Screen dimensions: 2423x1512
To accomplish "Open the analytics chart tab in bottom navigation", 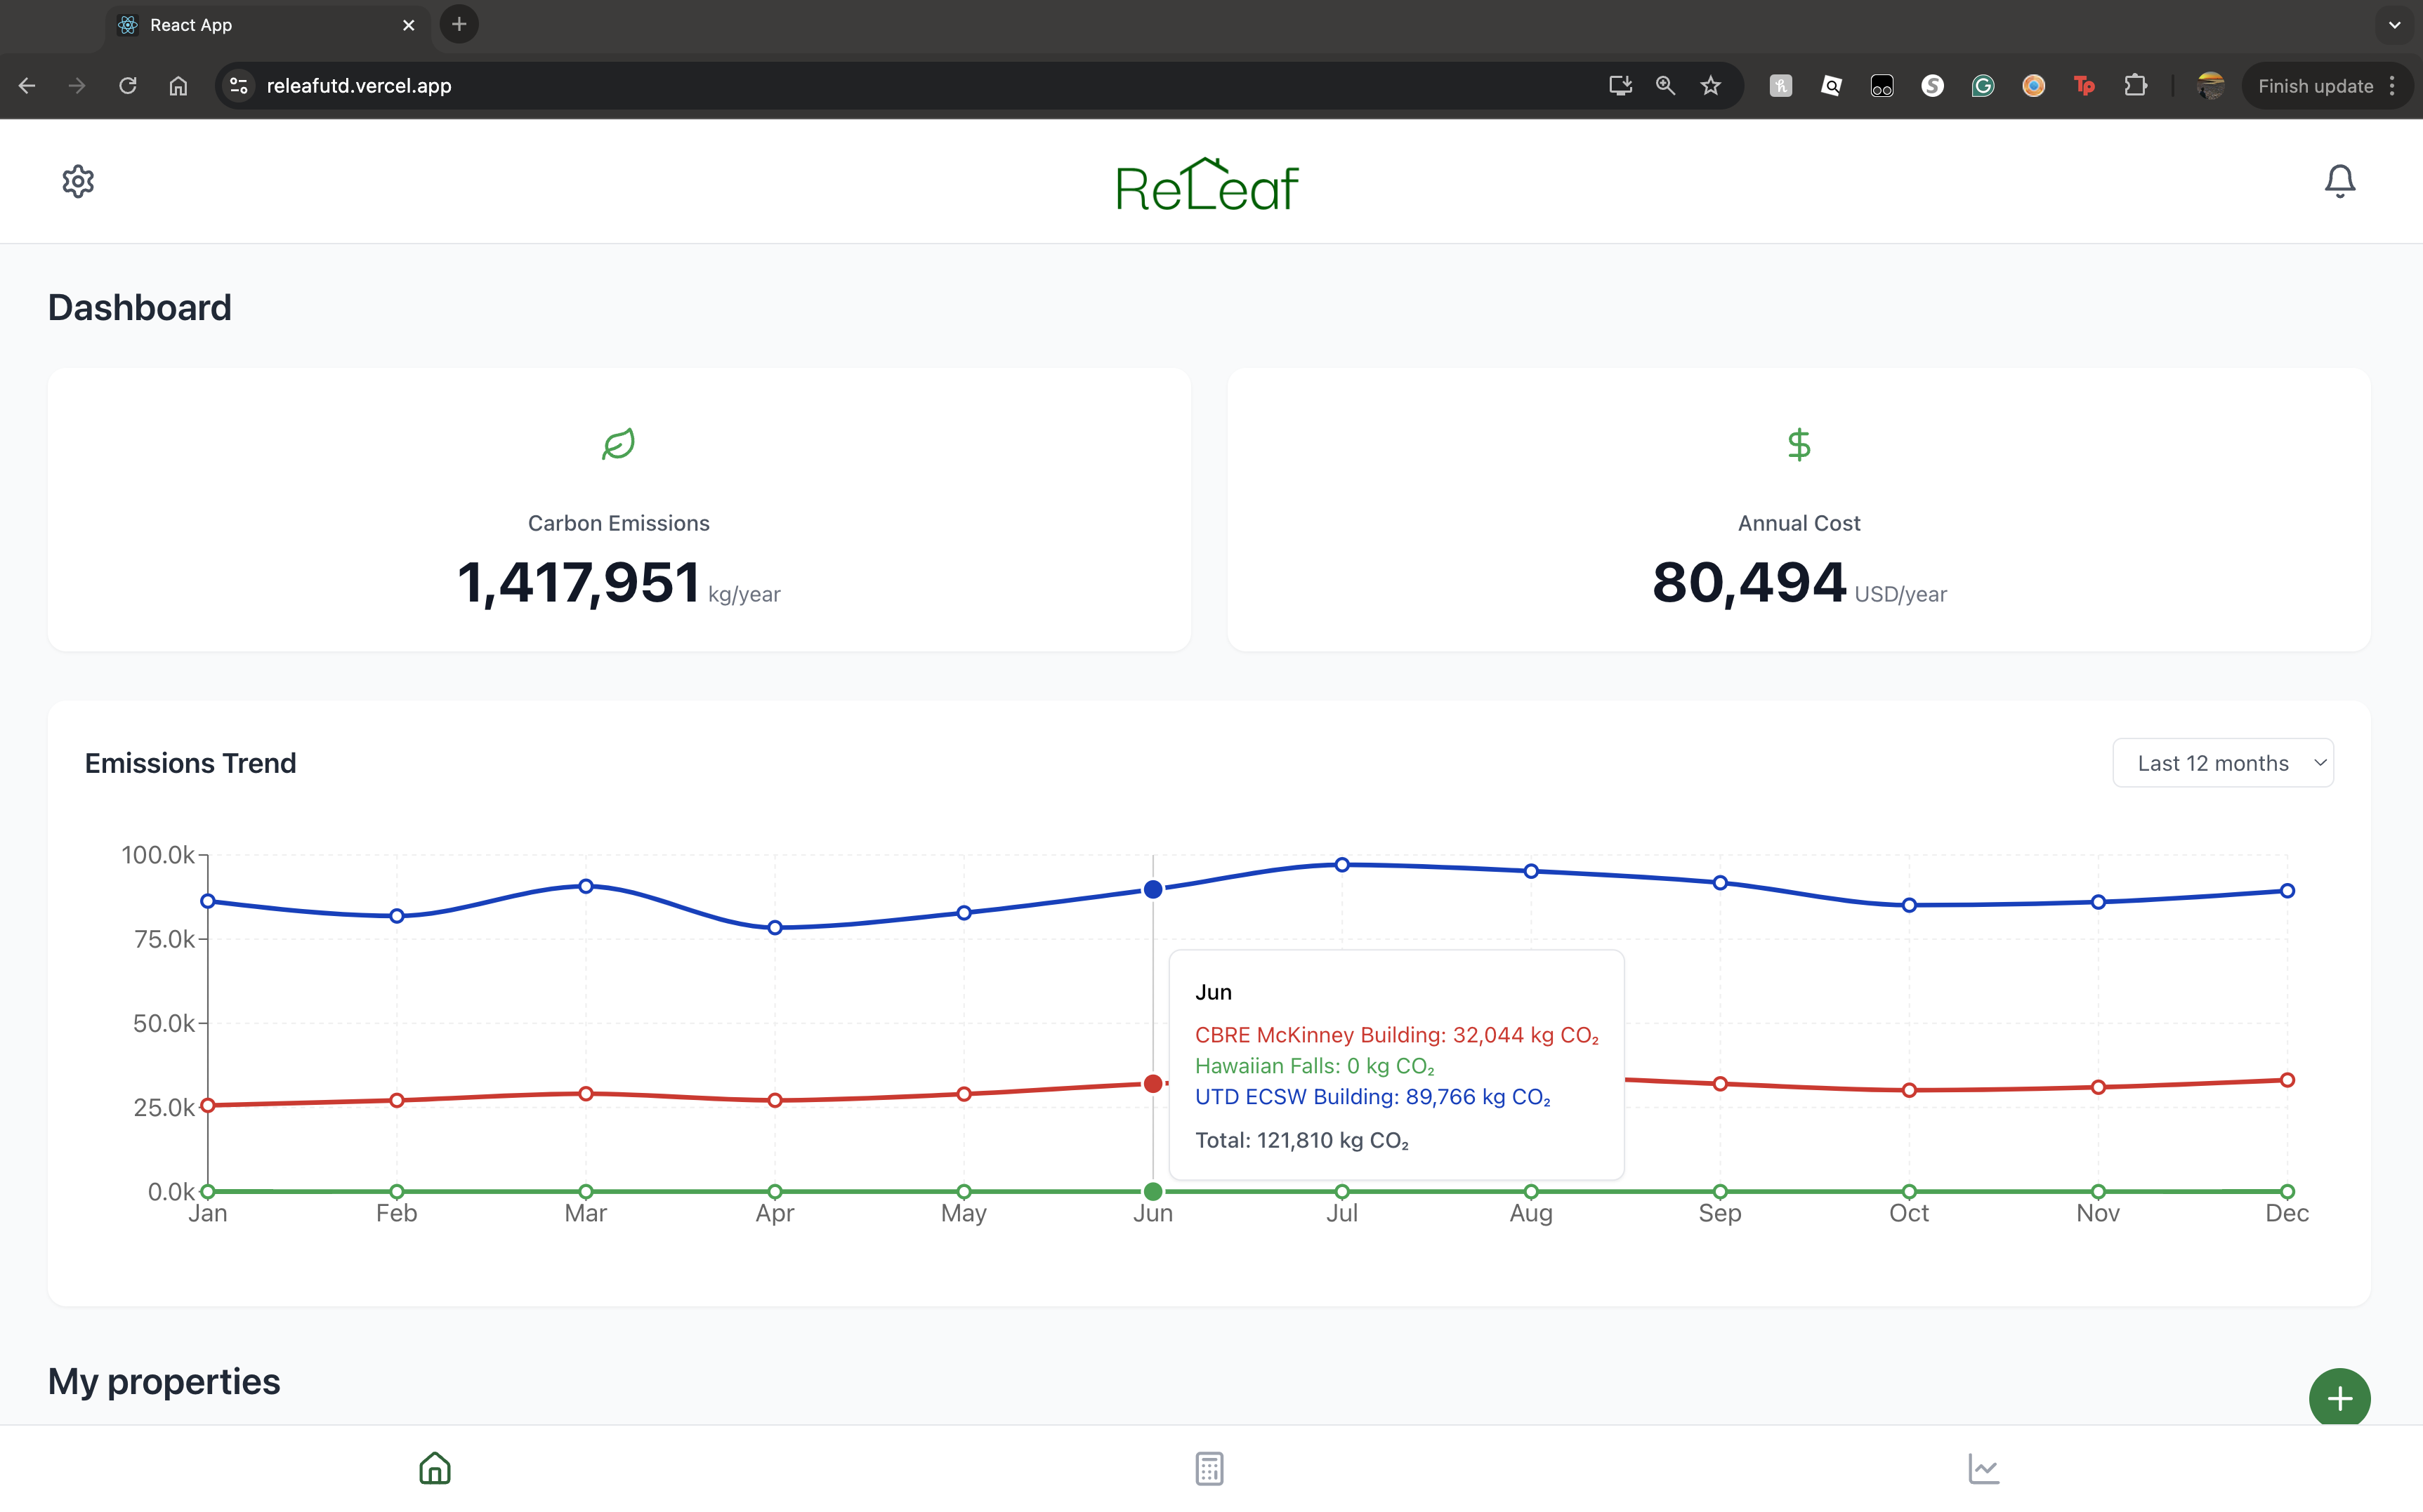I will click(x=1983, y=1468).
